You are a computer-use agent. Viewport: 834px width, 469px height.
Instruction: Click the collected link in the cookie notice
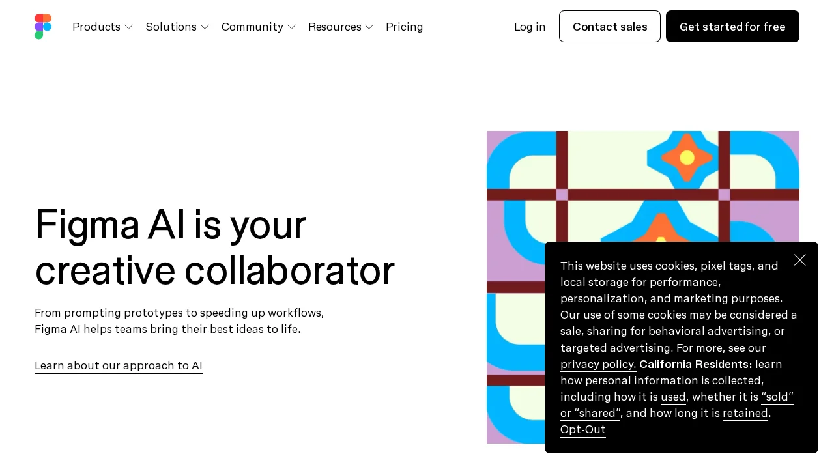click(x=736, y=380)
